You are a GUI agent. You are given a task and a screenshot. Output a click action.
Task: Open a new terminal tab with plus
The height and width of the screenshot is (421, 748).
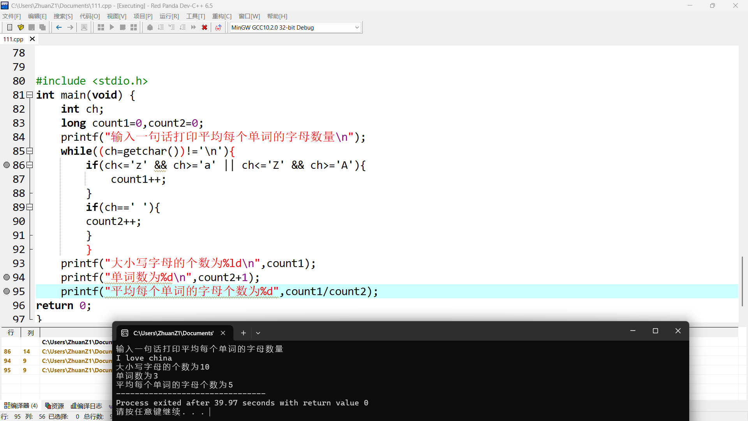click(x=243, y=333)
